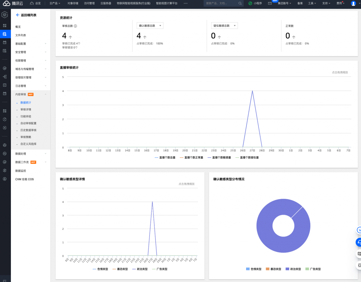
Task: Click the hexagon cube icon atop dark sidebar
Action: pyautogui.click(x=5, y=15)
